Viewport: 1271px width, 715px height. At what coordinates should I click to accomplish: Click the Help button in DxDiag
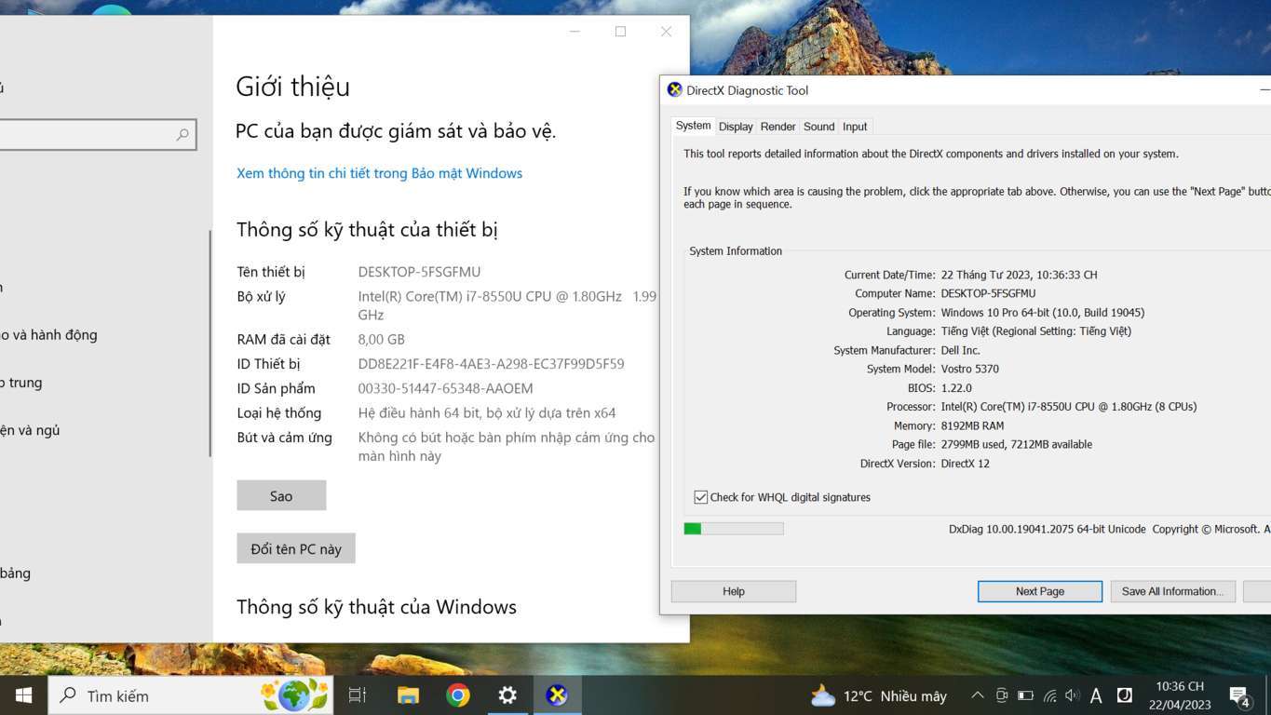point(734,591)
